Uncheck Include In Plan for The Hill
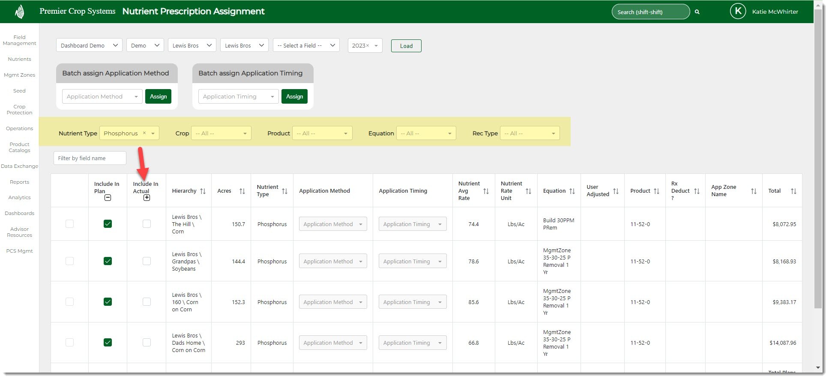829x379 pixels. point(108,224)
